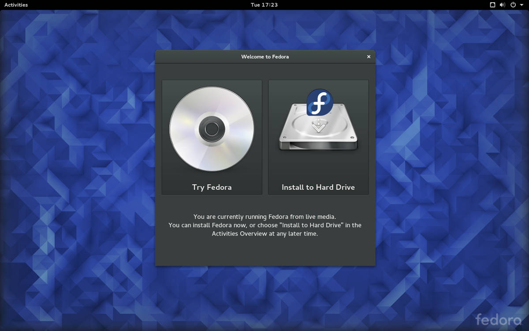
Task: Choose Try Fedora
Action: 212,137
